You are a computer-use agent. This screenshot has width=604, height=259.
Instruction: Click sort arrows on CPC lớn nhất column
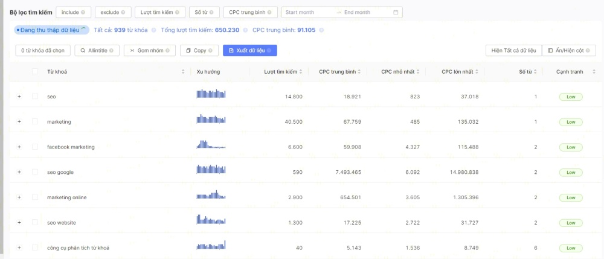click(x=475, y=72)
